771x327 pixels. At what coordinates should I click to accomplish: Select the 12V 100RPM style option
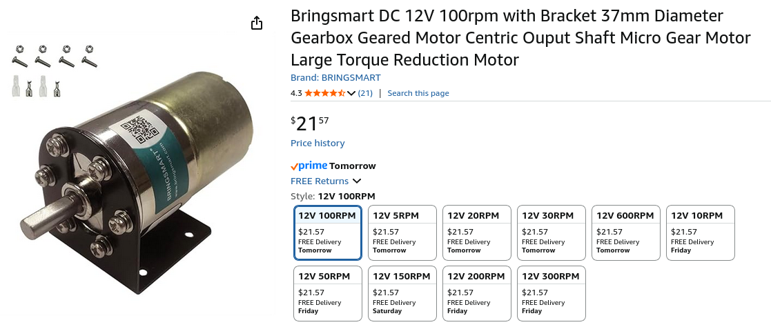[x=328, y=232]
